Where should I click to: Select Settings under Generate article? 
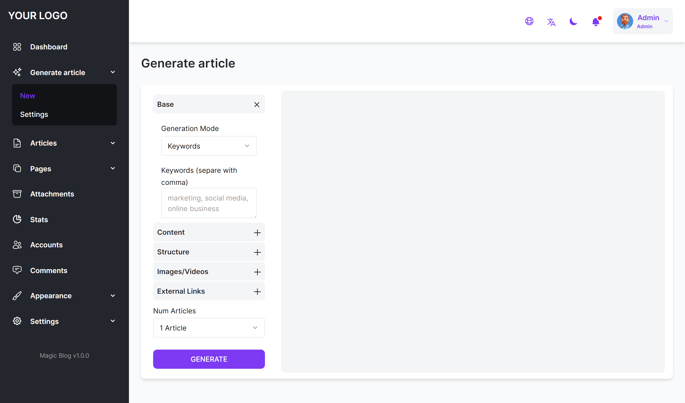[34, 114]
